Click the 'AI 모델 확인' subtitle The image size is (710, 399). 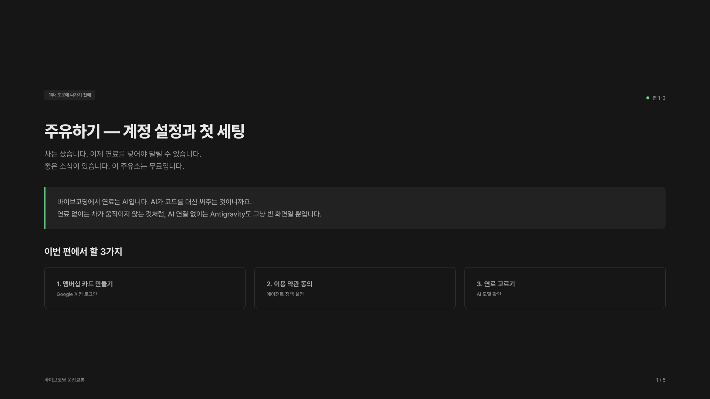[488, 294]
